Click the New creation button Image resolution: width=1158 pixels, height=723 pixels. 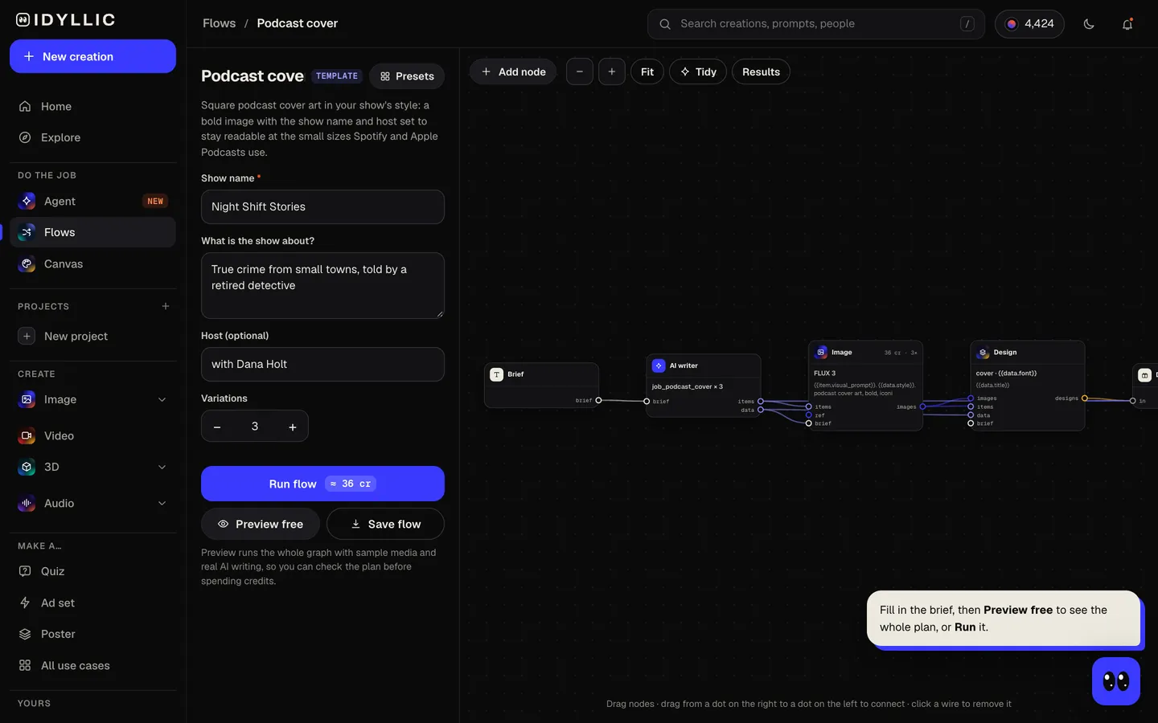92,56
